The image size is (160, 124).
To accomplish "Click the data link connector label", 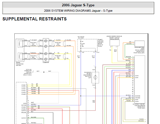I will pos(28,72).
